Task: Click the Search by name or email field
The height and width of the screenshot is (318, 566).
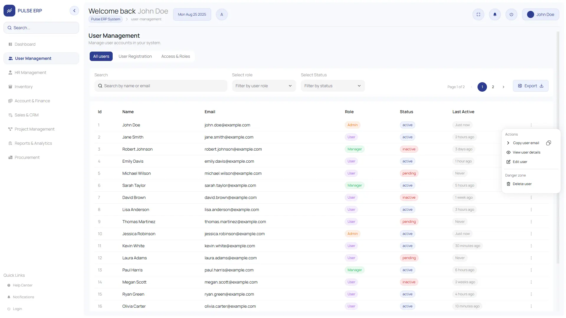Action: 161,86
